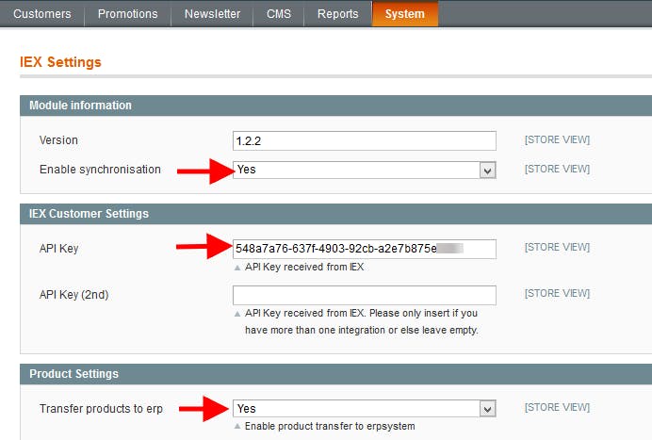This screenshot has width=652, height=440.
Task: Click the Enable synchronisation label
Action: pyautogui.click(x=100, y=170)
